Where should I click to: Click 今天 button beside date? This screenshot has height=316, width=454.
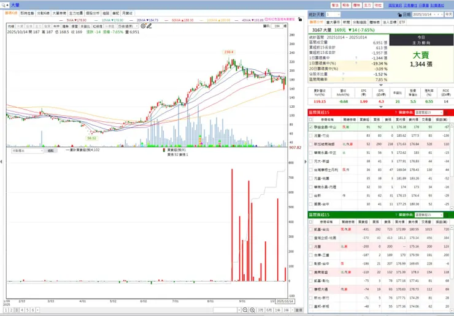[449, 15]
